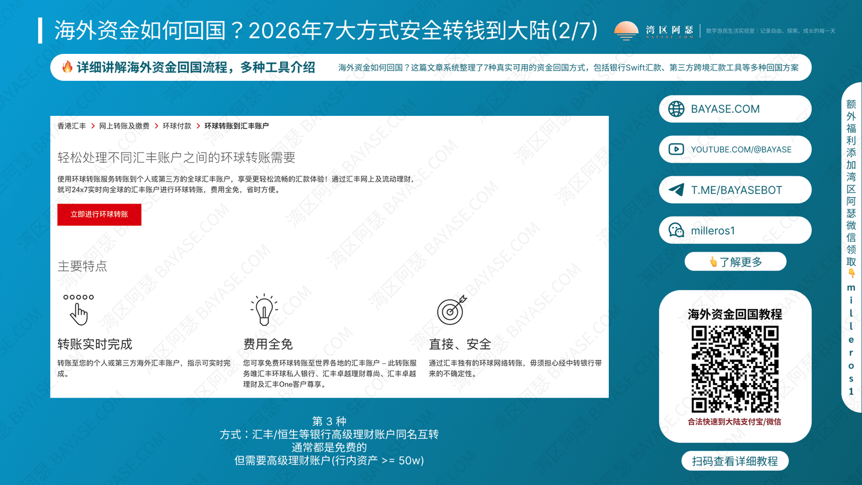Click the target icon above 直接、安全

coord(451,310)
